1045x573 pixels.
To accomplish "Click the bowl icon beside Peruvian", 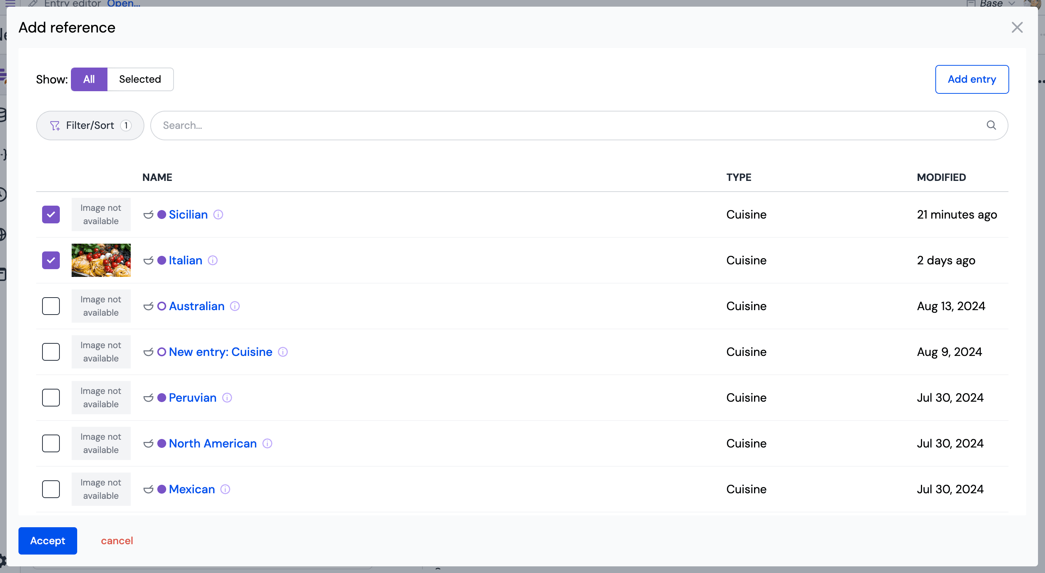I will 148,398.
